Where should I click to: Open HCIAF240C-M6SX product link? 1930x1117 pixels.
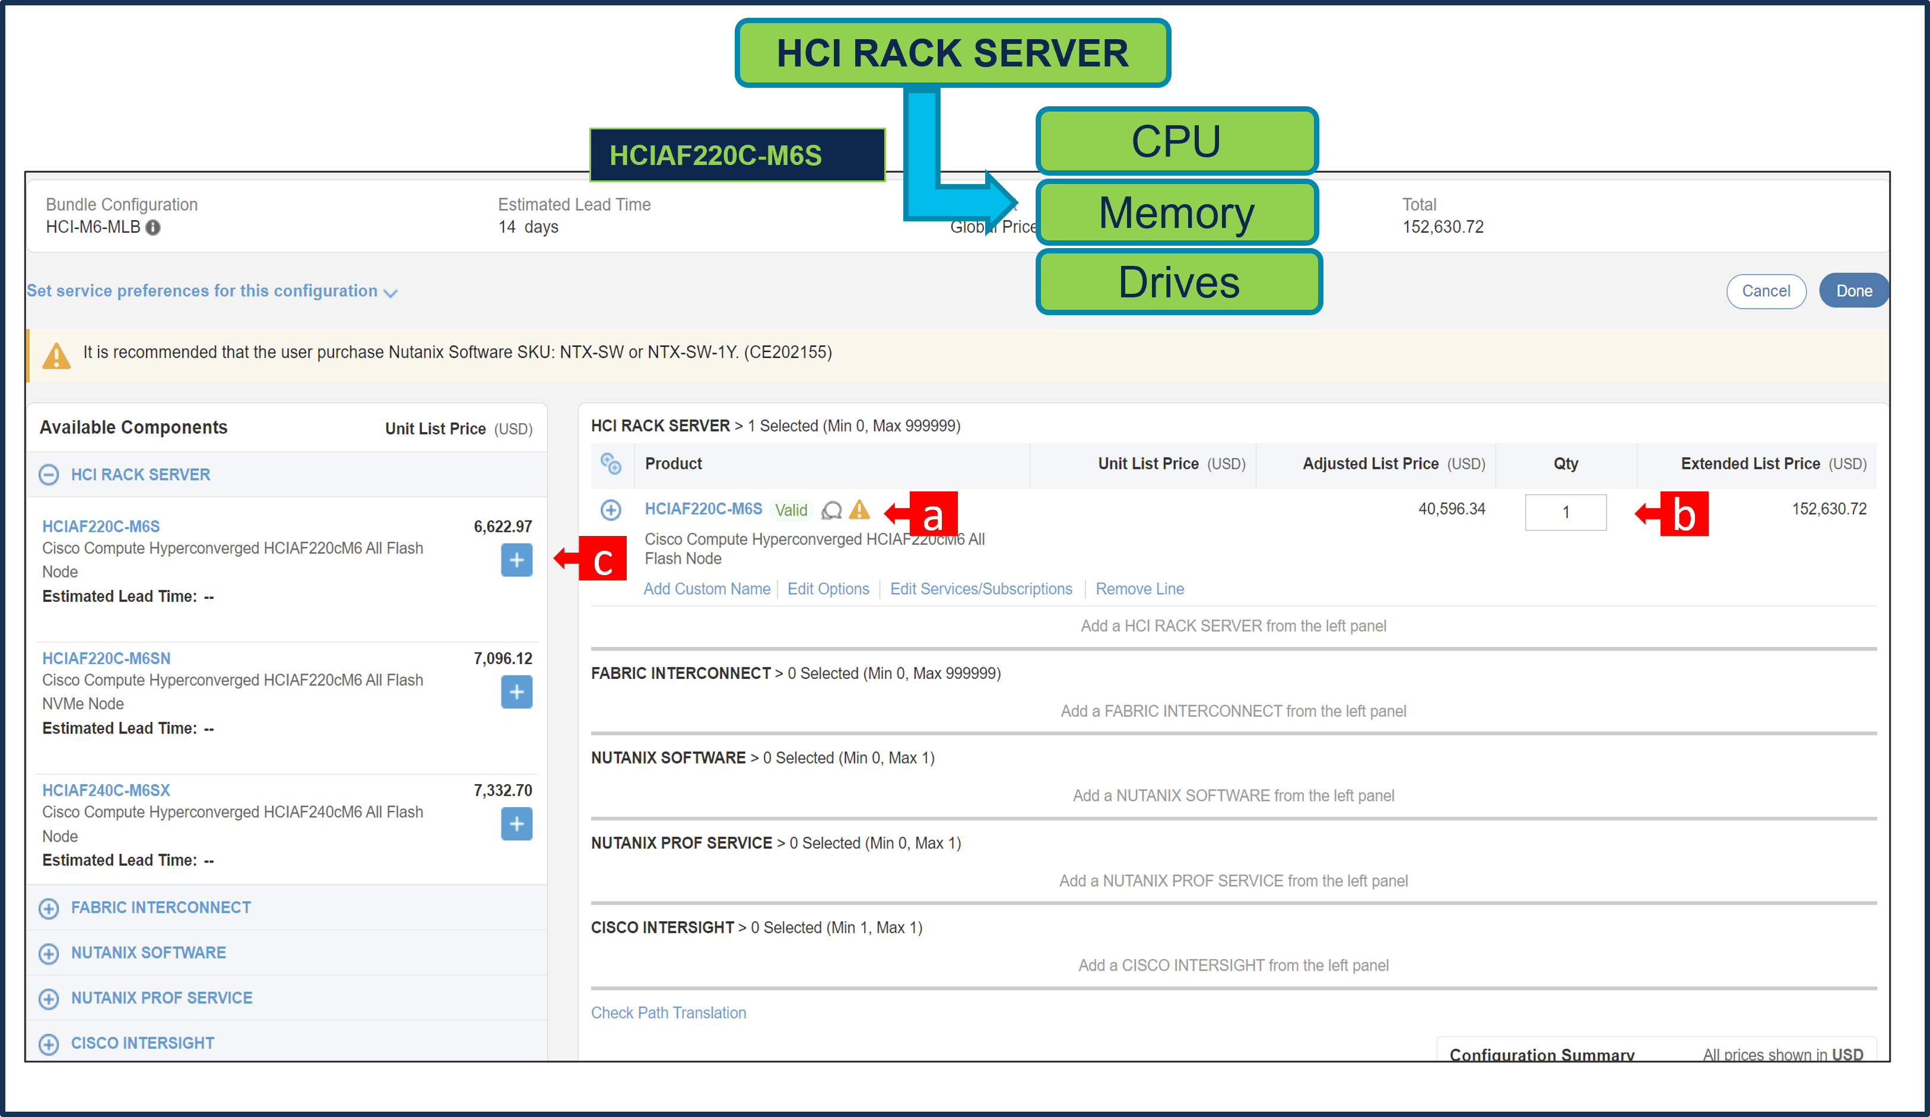[106, 790]
